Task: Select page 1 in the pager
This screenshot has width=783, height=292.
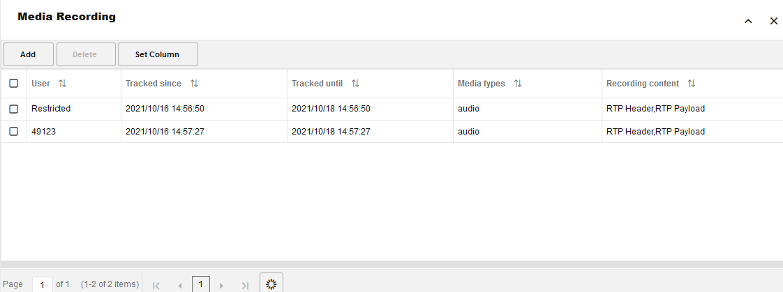Action: tap(201, 284)
